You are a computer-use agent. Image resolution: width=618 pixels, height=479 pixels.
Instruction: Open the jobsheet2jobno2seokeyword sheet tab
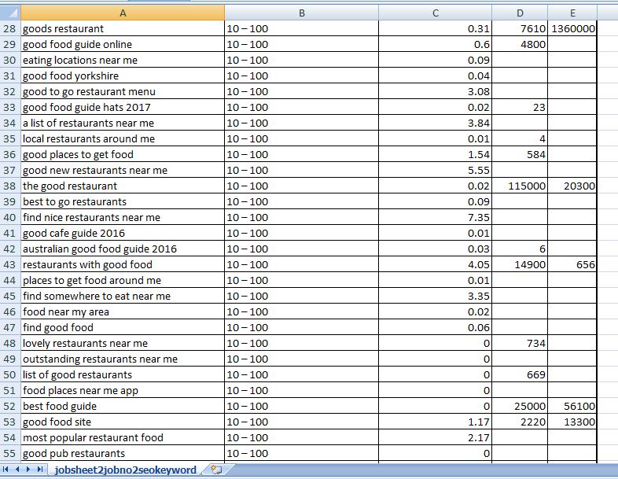point(126,470)
